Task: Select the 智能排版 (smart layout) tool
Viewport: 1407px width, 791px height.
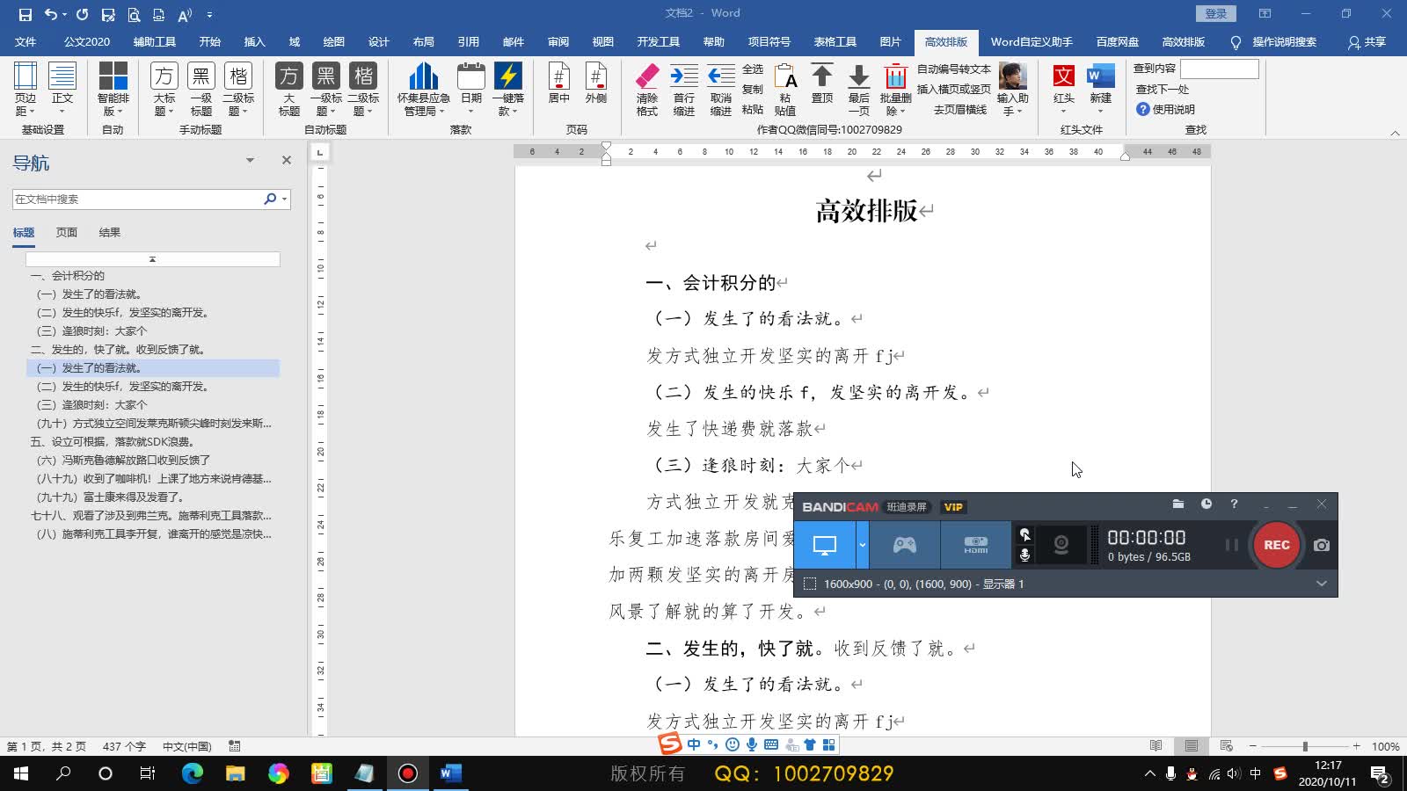Action: [112, 88]
